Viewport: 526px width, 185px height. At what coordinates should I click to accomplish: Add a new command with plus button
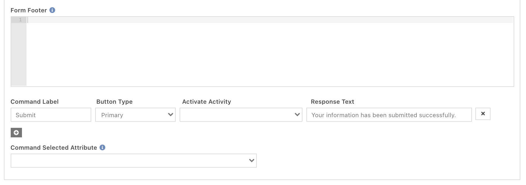(x=16, y=133)
